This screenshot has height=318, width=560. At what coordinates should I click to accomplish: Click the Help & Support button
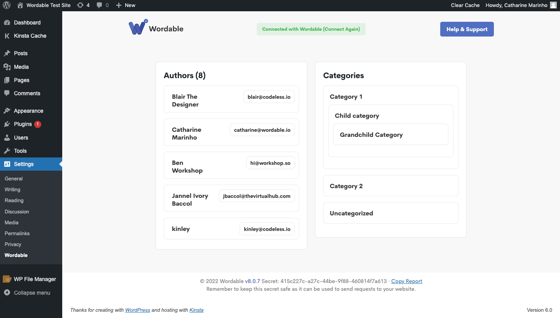coord(467,29)
